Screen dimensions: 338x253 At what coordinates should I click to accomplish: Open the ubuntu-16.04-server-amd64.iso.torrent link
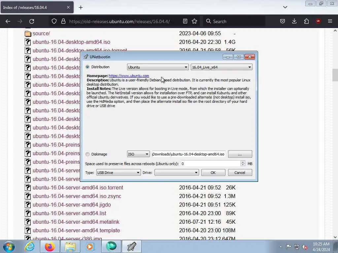[x=78, y=187]
